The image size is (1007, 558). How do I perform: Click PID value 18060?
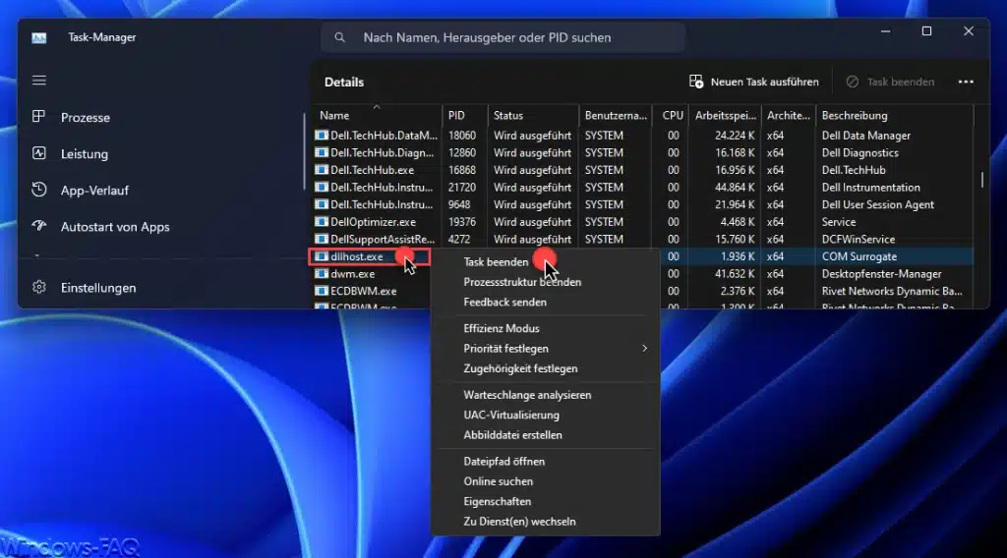(x=462, y=136)
